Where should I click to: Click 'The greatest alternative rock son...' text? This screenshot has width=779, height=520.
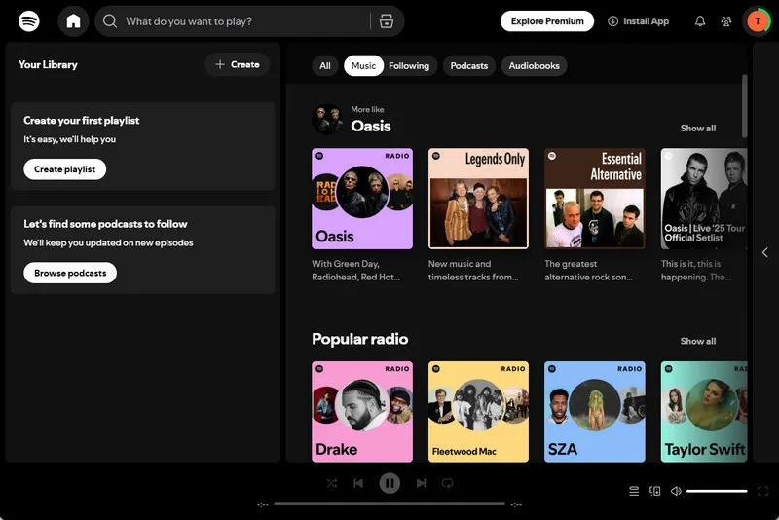point(589,270)
